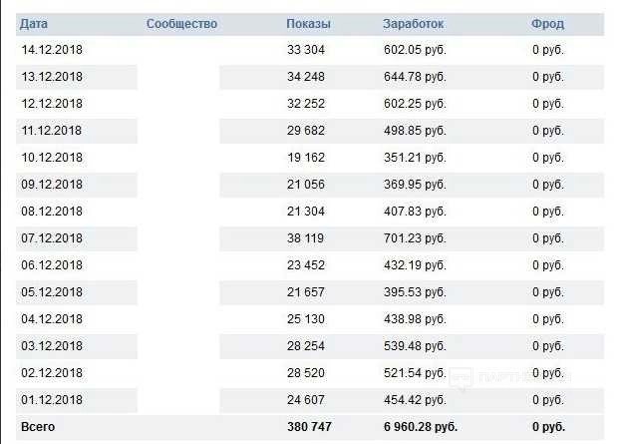Sort by Фрод column header

tap(547, 24)
